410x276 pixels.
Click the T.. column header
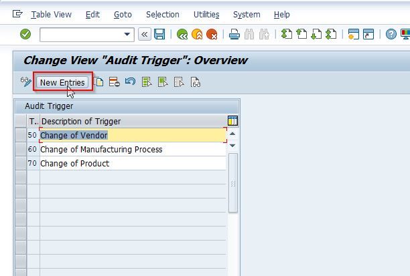33,121
